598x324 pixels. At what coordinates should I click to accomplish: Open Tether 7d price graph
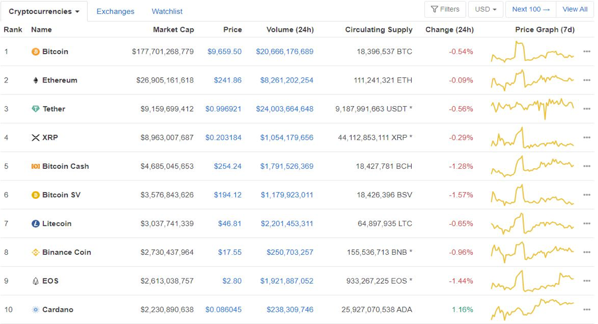click(532, 109)
